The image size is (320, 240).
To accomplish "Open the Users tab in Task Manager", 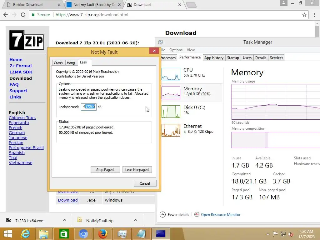I will point(247,58).
